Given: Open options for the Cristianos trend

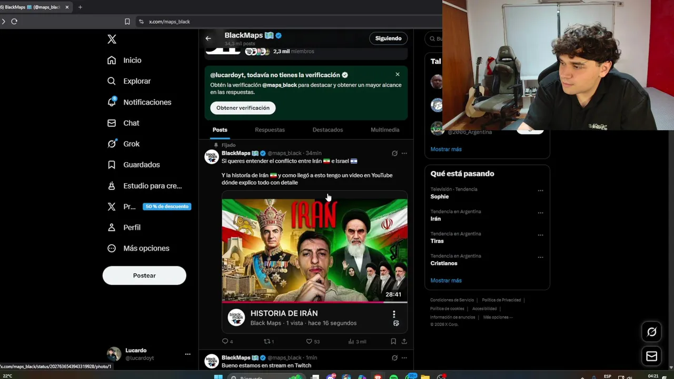Looking at the screenshot, I should tap(540, 257).
